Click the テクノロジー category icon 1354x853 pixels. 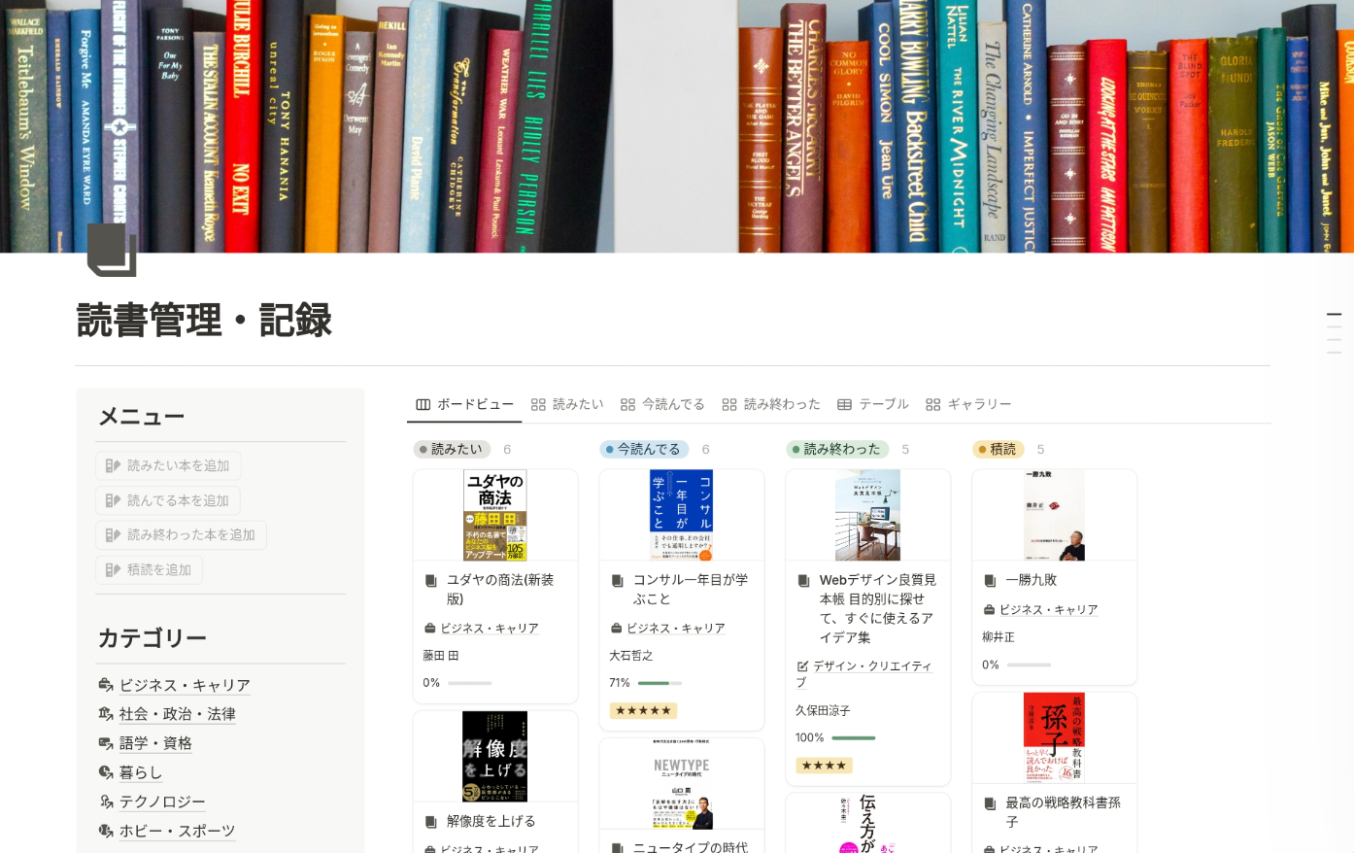click(x=106, y=802)
